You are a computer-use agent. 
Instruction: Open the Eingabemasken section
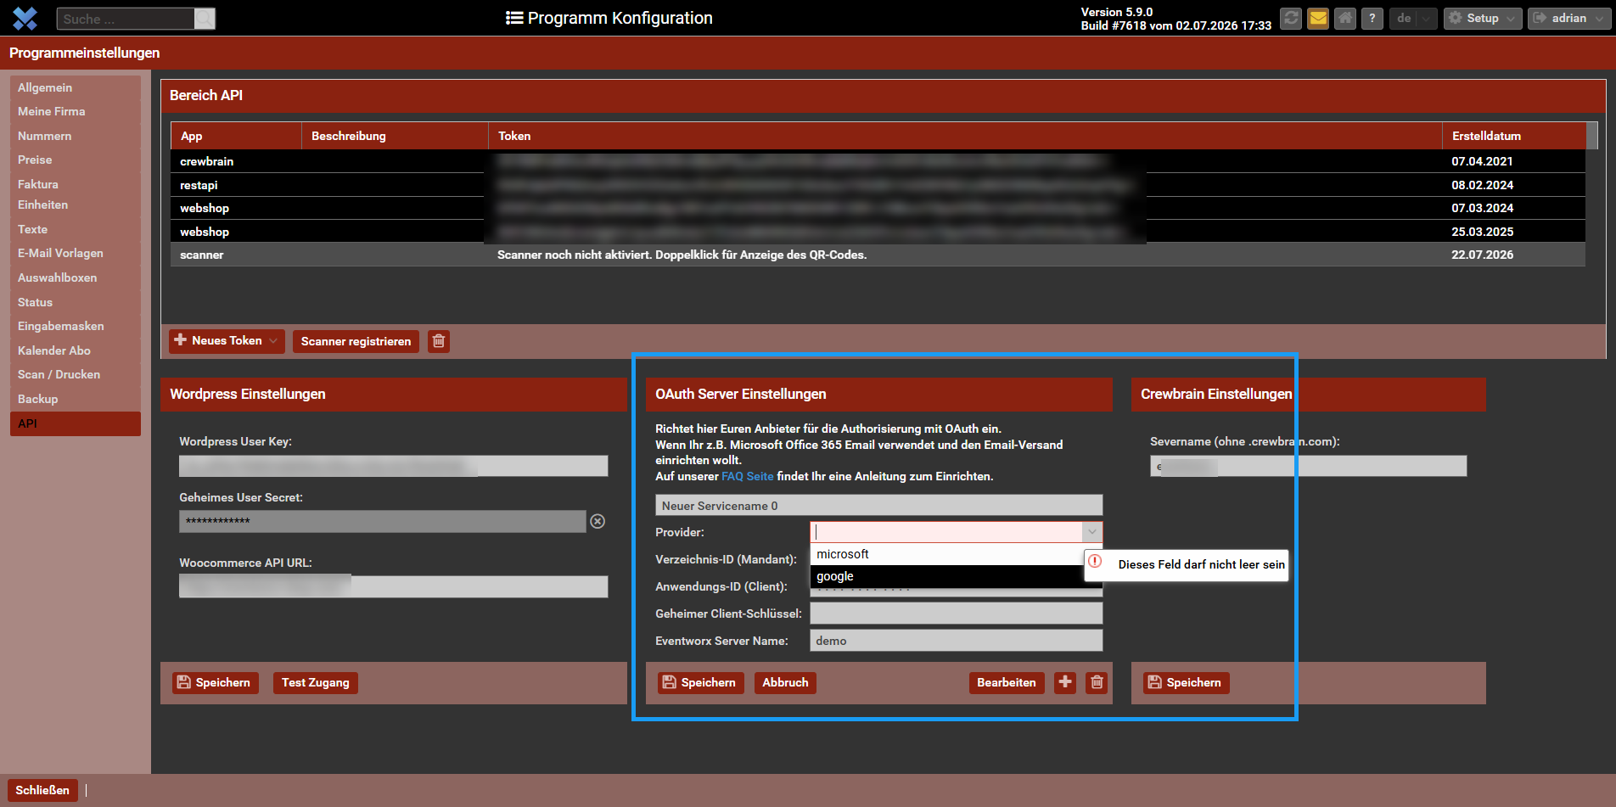(76, 326)
